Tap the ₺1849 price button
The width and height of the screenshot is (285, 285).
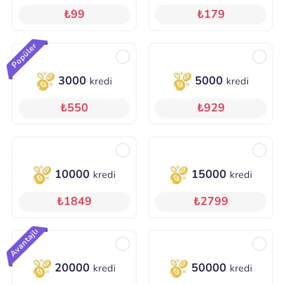point(74,201)
